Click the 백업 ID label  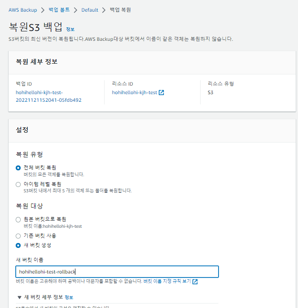pos(24,84)
